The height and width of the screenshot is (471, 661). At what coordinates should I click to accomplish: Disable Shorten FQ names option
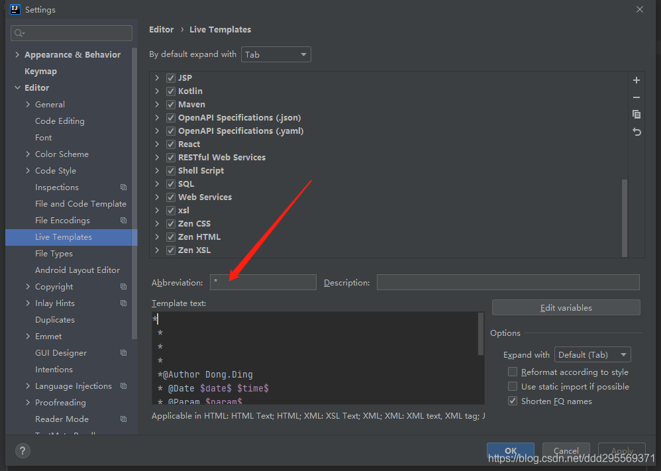pyautogui.click(x=513, y=401)
